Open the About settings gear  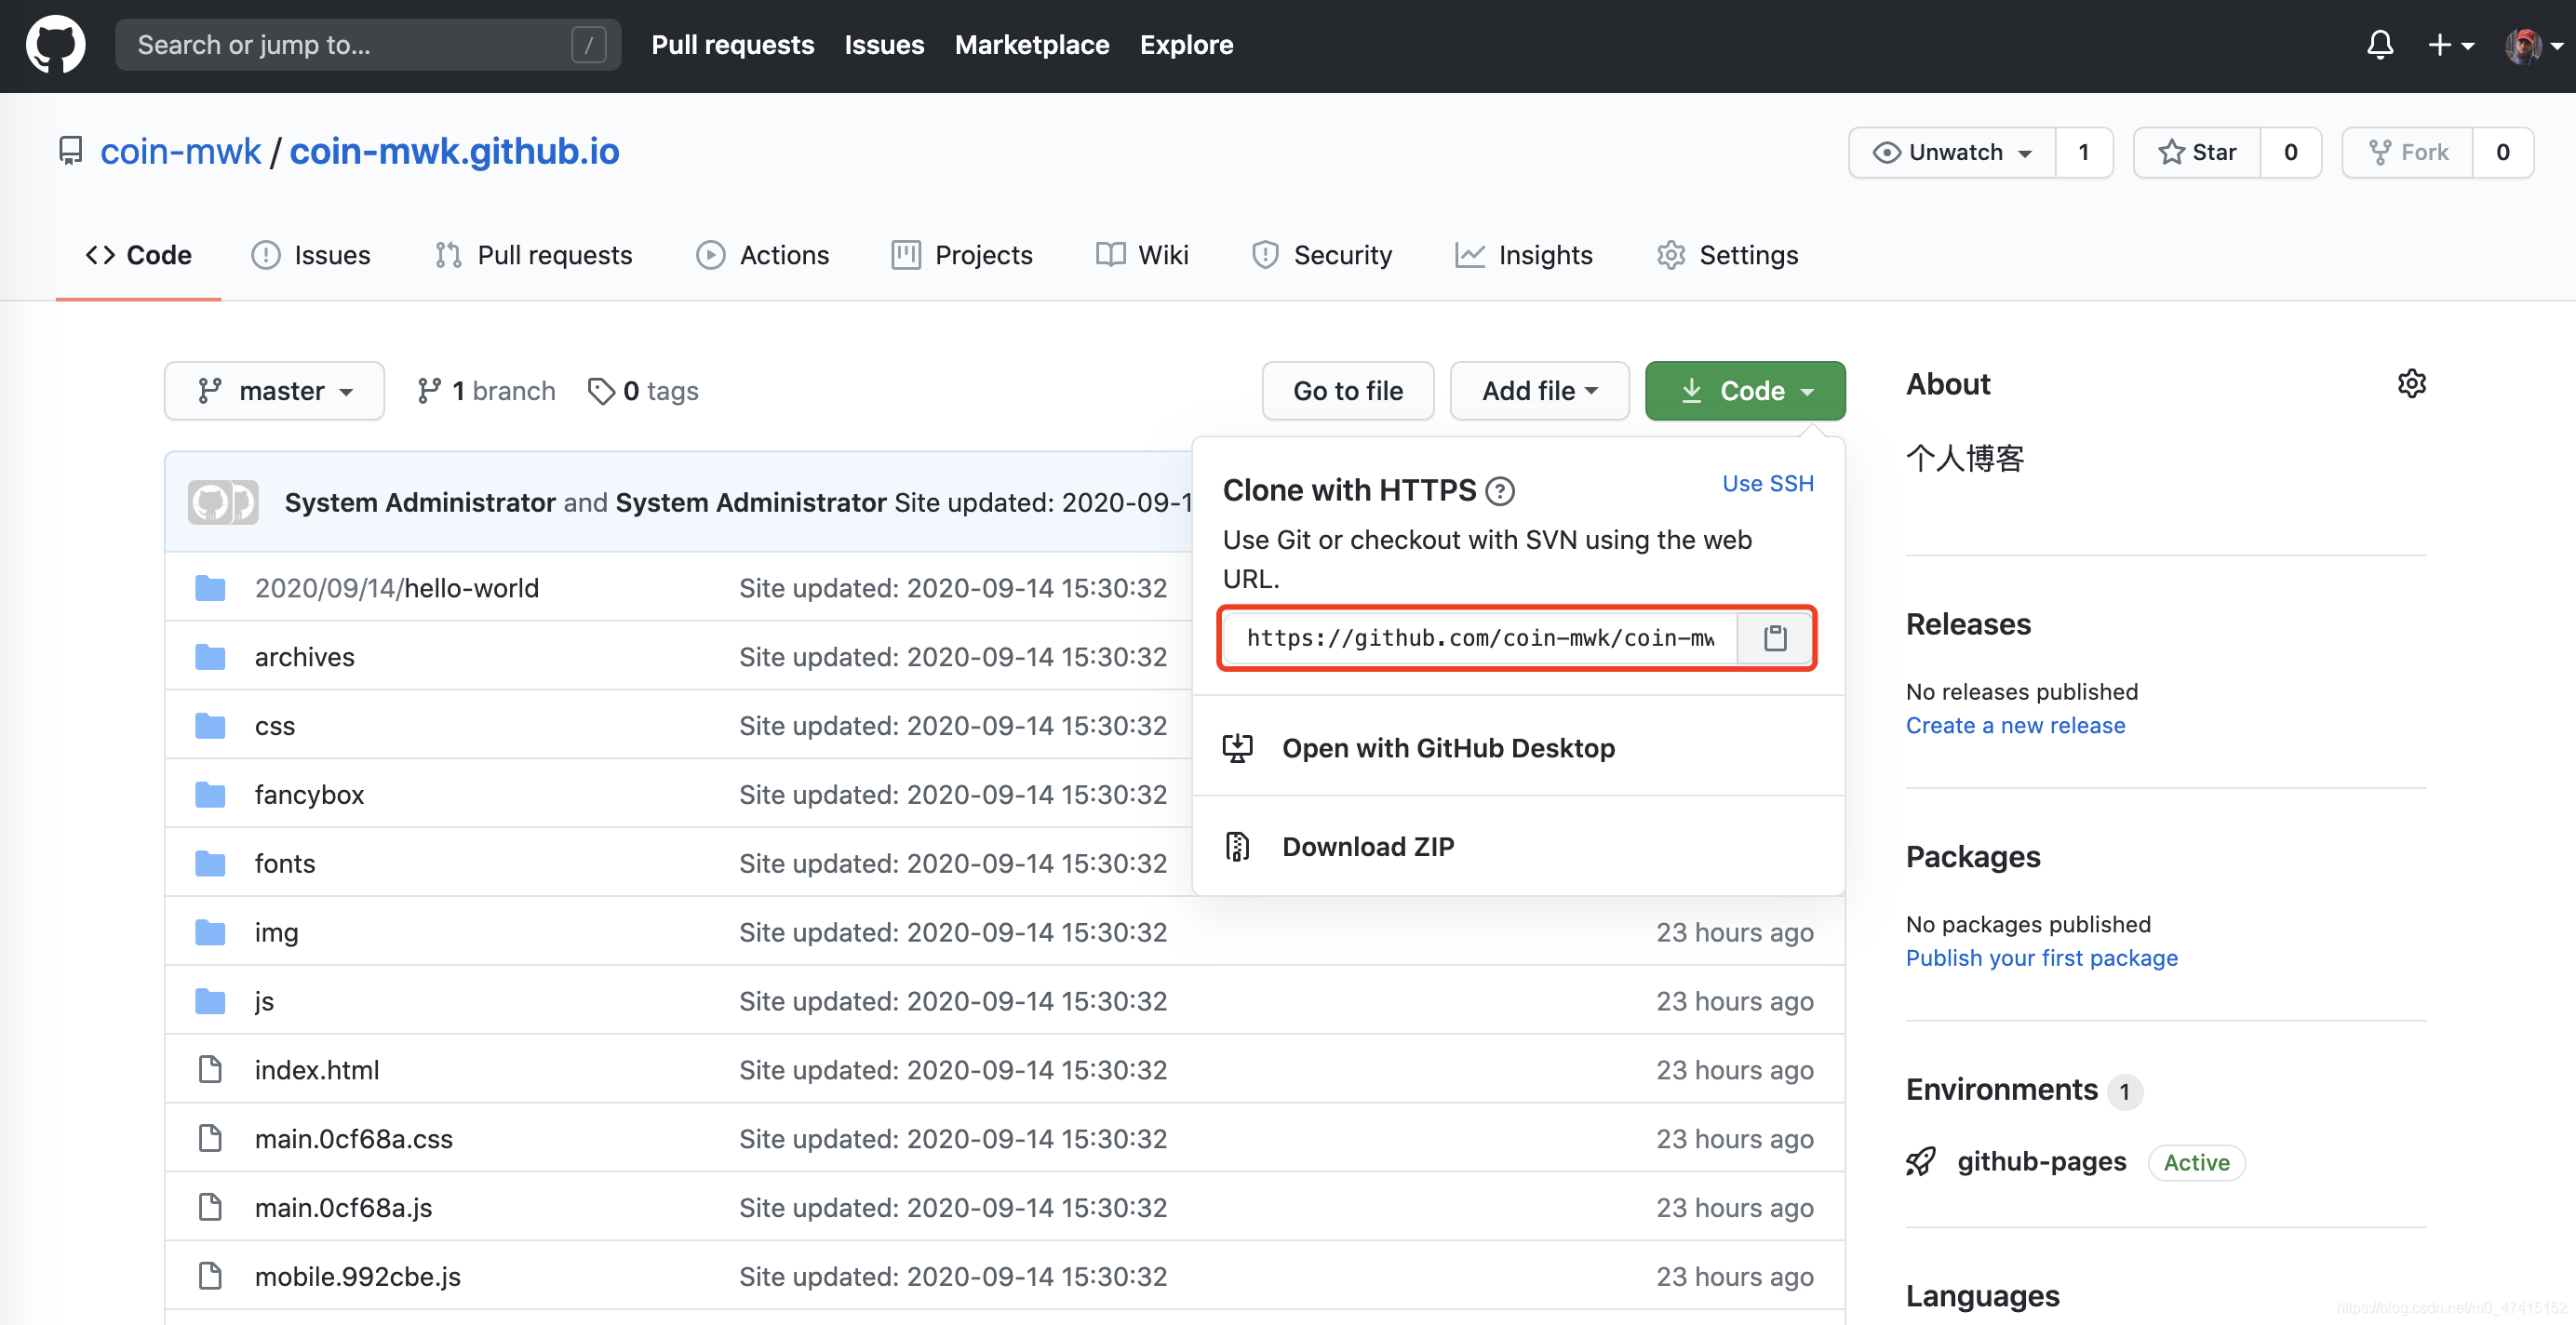2412,384
